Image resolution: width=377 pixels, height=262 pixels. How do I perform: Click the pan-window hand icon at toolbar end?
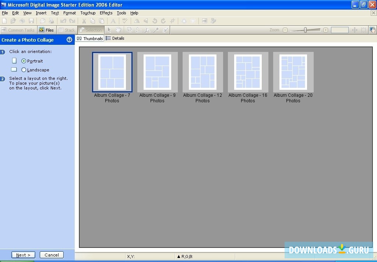[373, 30]
